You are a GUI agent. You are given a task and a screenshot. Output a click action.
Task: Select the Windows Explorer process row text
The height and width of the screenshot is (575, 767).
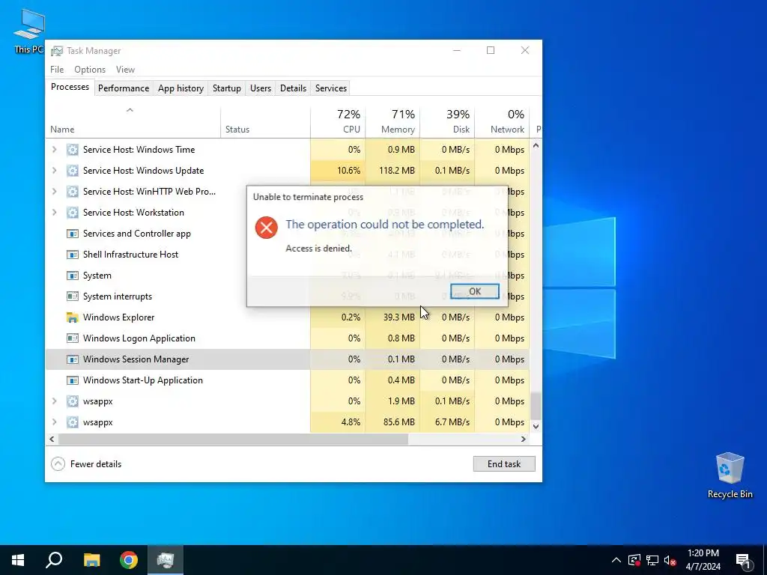click(119, 317)
